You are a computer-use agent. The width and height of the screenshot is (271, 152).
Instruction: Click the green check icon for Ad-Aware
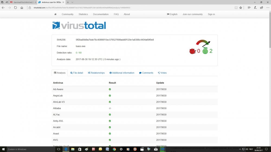tap(110, 89)
